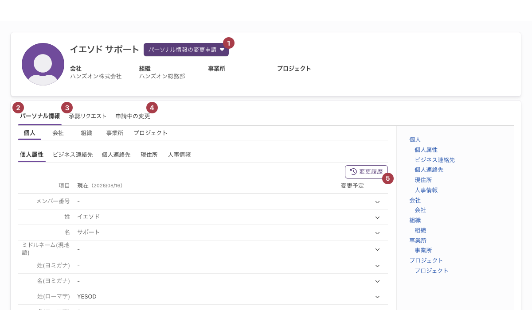532x310 pixels.
Task: Expand the メンバー番号 row chevron
Action: (377, 202)
